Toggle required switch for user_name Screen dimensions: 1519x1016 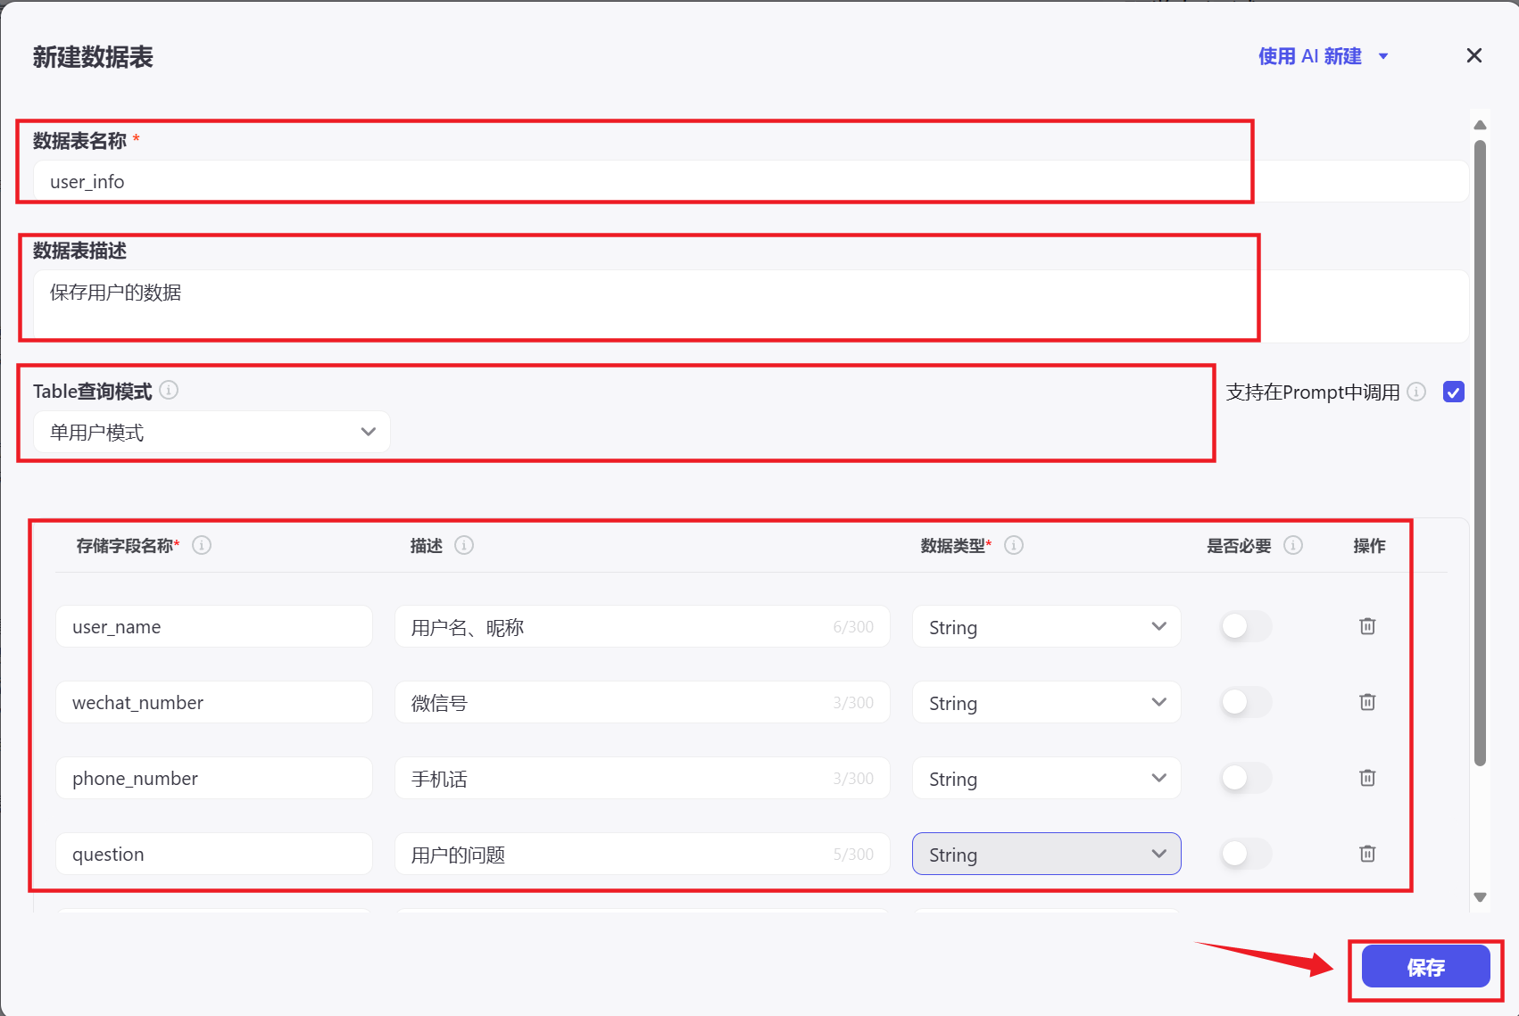(x=1246, y=626)
